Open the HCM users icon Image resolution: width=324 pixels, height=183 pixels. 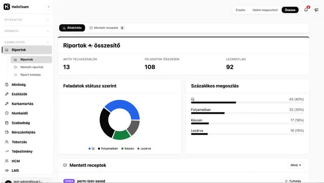tap(7, 161)
